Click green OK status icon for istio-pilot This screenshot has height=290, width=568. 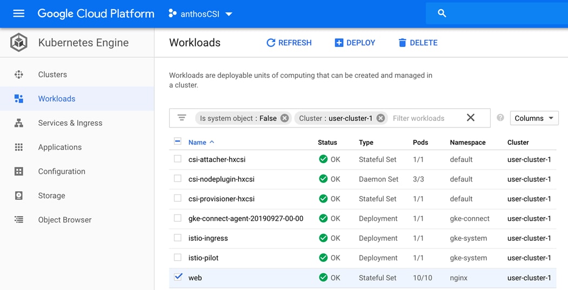(323, 258)
